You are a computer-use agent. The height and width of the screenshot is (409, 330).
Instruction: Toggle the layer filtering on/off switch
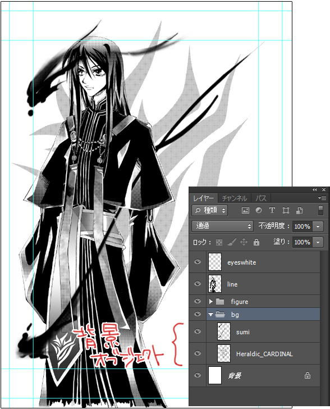point(321,211)
